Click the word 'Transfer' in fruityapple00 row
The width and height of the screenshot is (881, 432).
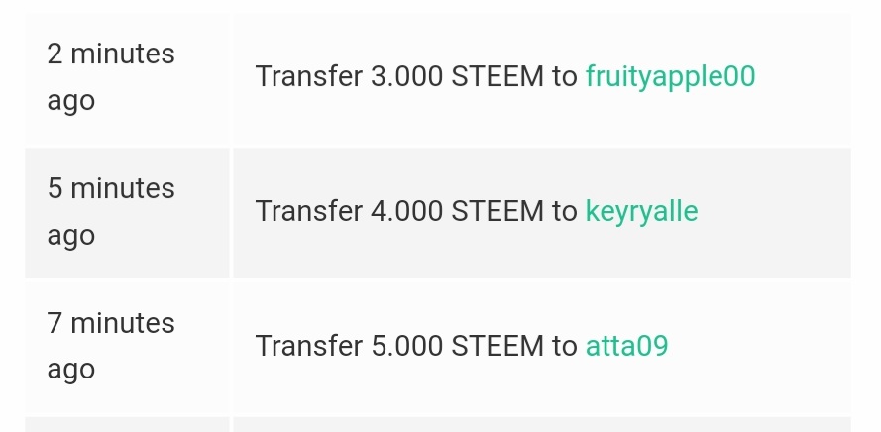point(308,76)
